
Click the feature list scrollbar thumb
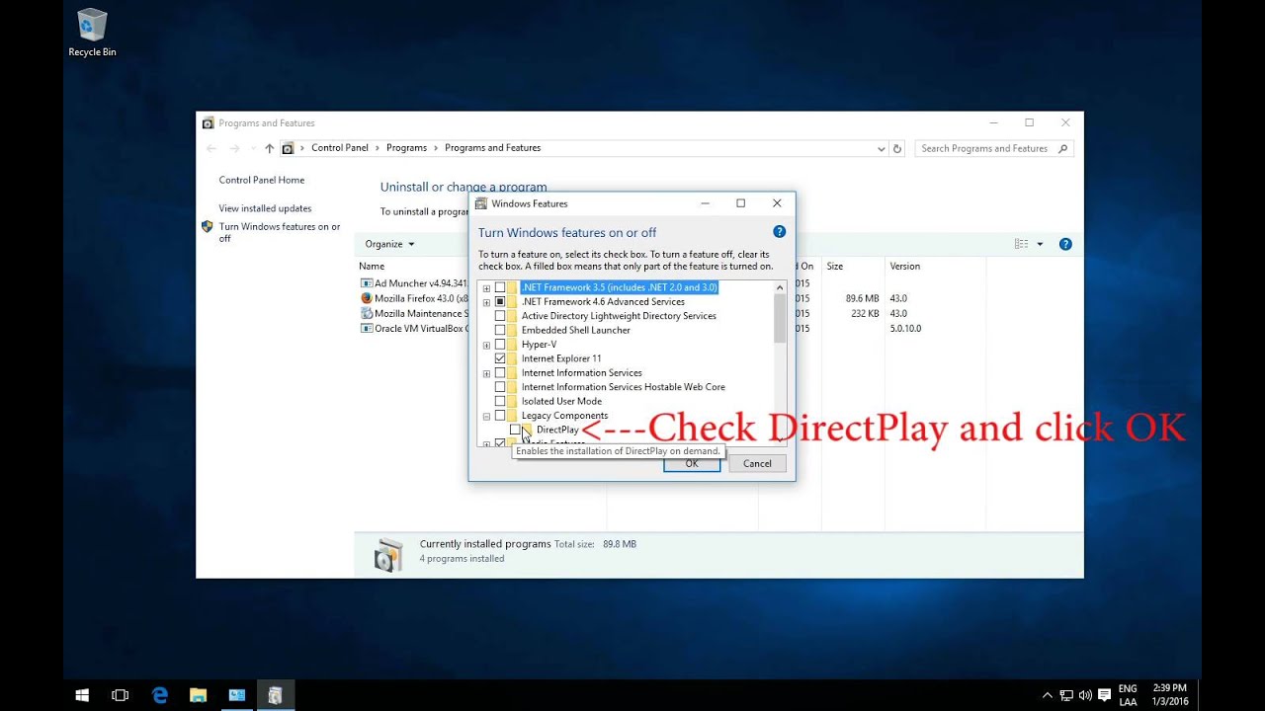tap(780, 318)
